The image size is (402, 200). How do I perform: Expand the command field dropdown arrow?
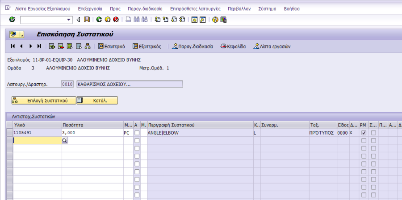[69, 20]
